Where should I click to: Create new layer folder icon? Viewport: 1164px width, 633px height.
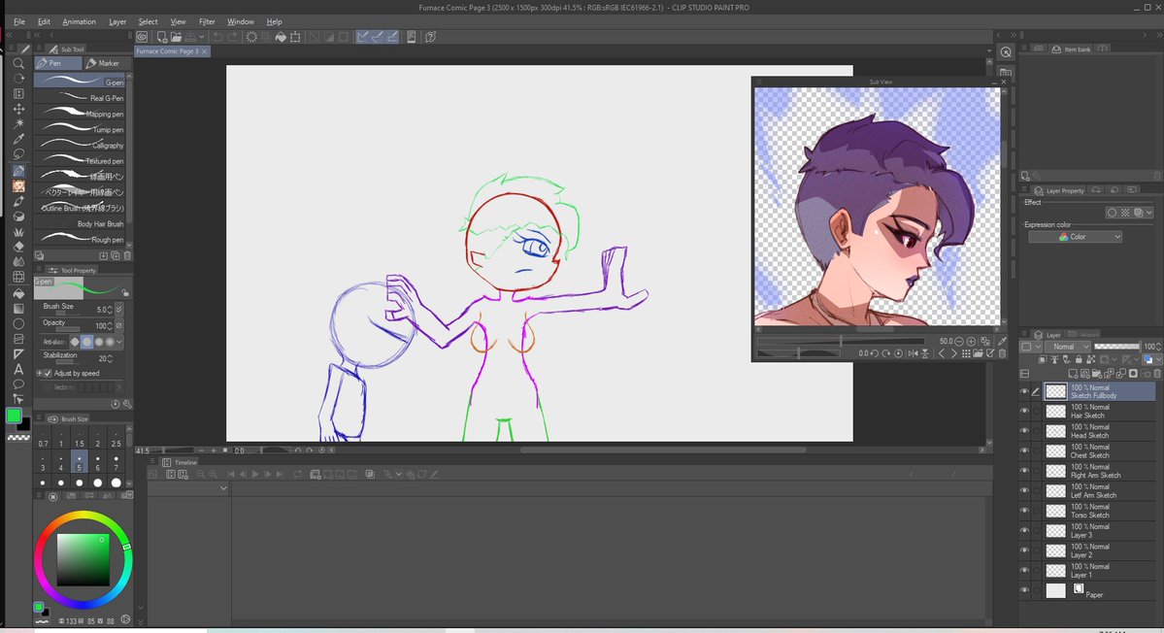(x=1097, y=374)
